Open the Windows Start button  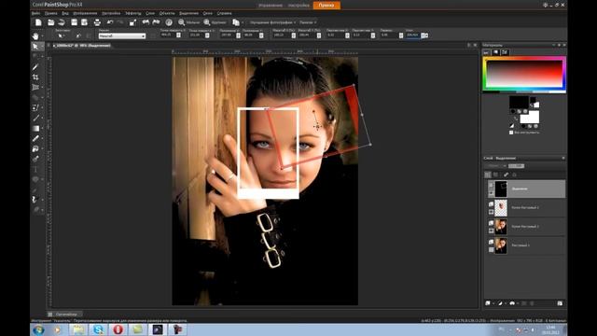pos(38,329)
